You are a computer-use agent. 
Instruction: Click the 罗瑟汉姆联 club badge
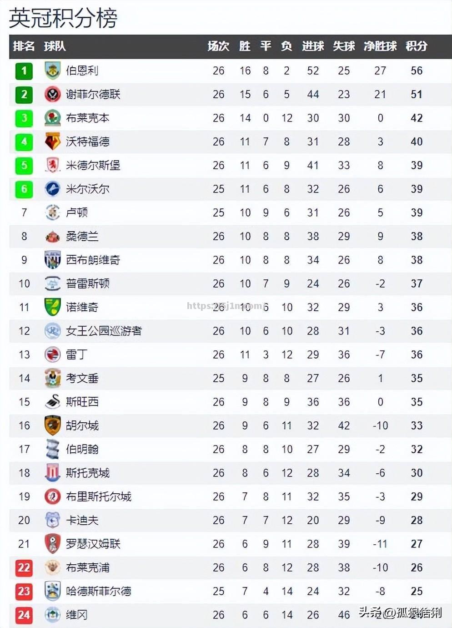click(53, 544)
